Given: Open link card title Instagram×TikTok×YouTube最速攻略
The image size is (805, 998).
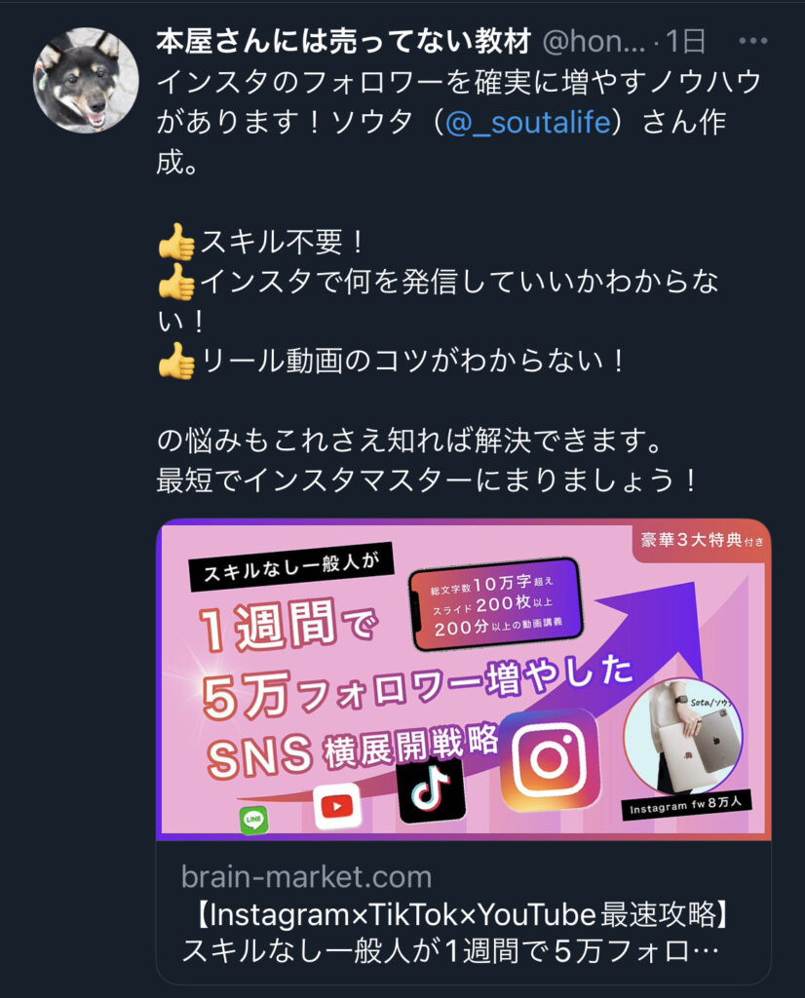Looking at the screenshot, I should 463,915.
